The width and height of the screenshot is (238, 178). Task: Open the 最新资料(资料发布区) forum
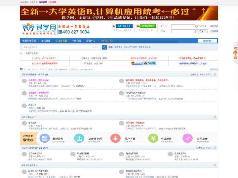point(39,80)
